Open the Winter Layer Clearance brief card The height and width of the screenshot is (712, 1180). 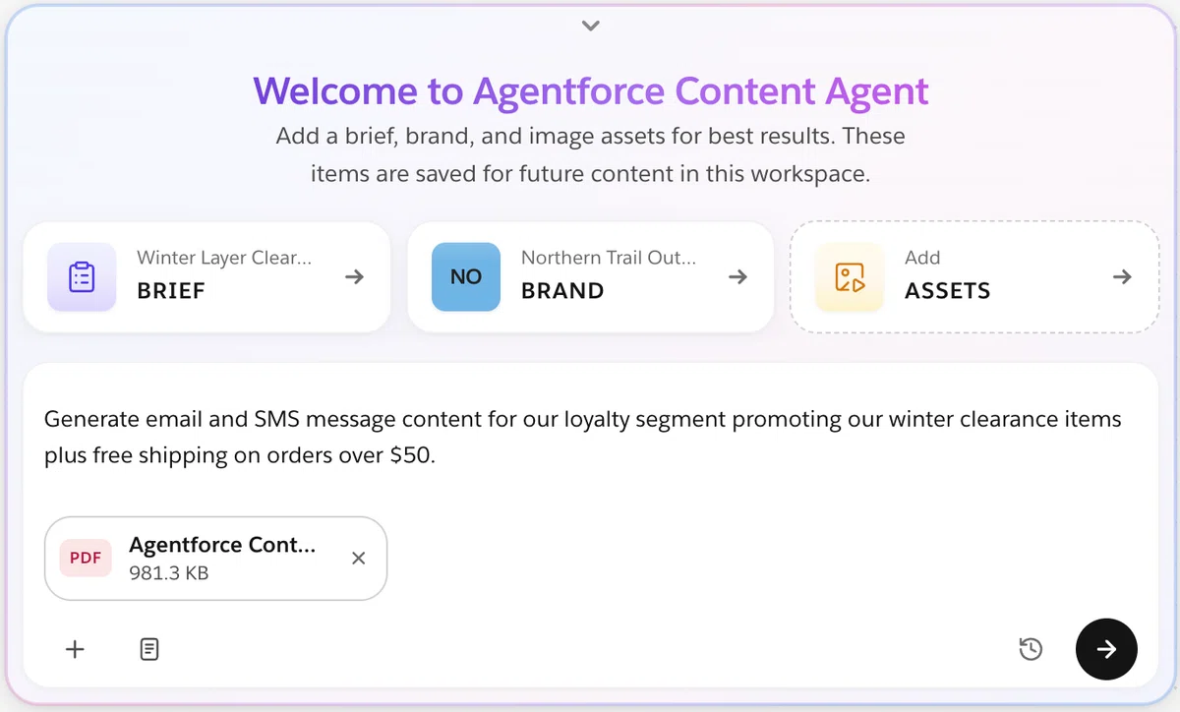click(206, 276)
